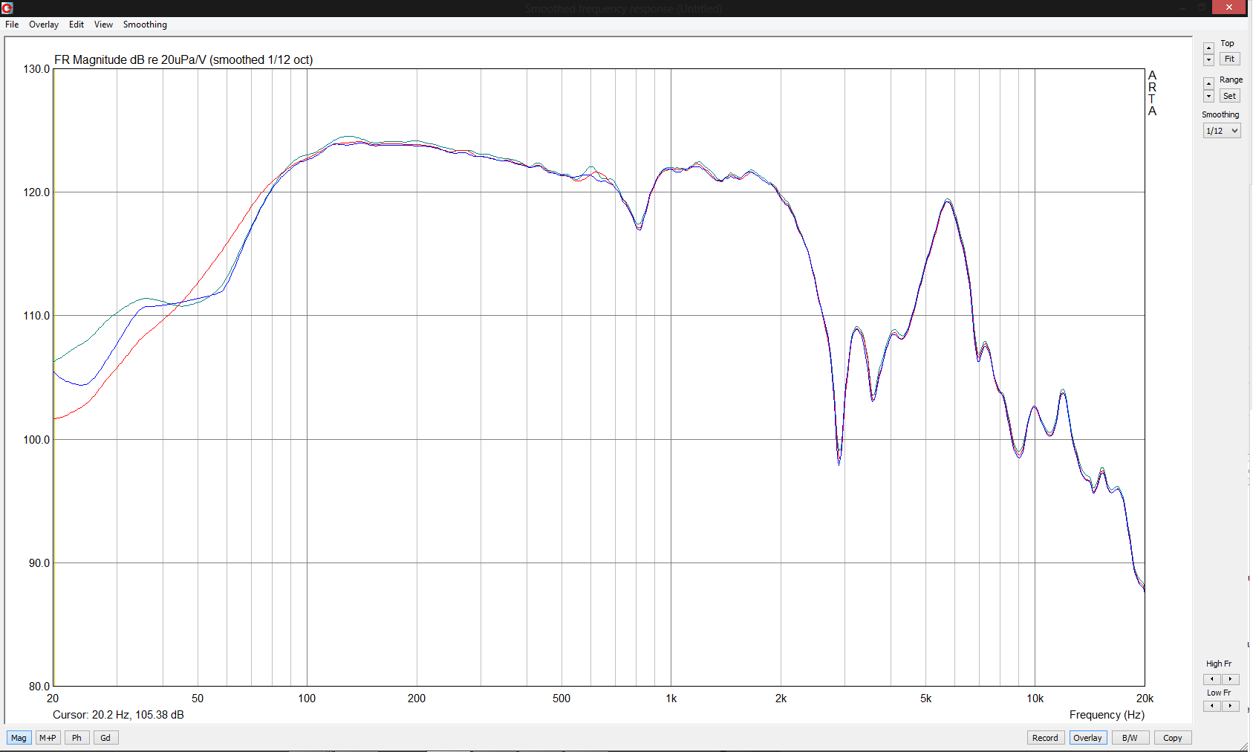Viewport: 1253px width, 752px height.
Task: Click the Copy button
Action: (1172, 738)
